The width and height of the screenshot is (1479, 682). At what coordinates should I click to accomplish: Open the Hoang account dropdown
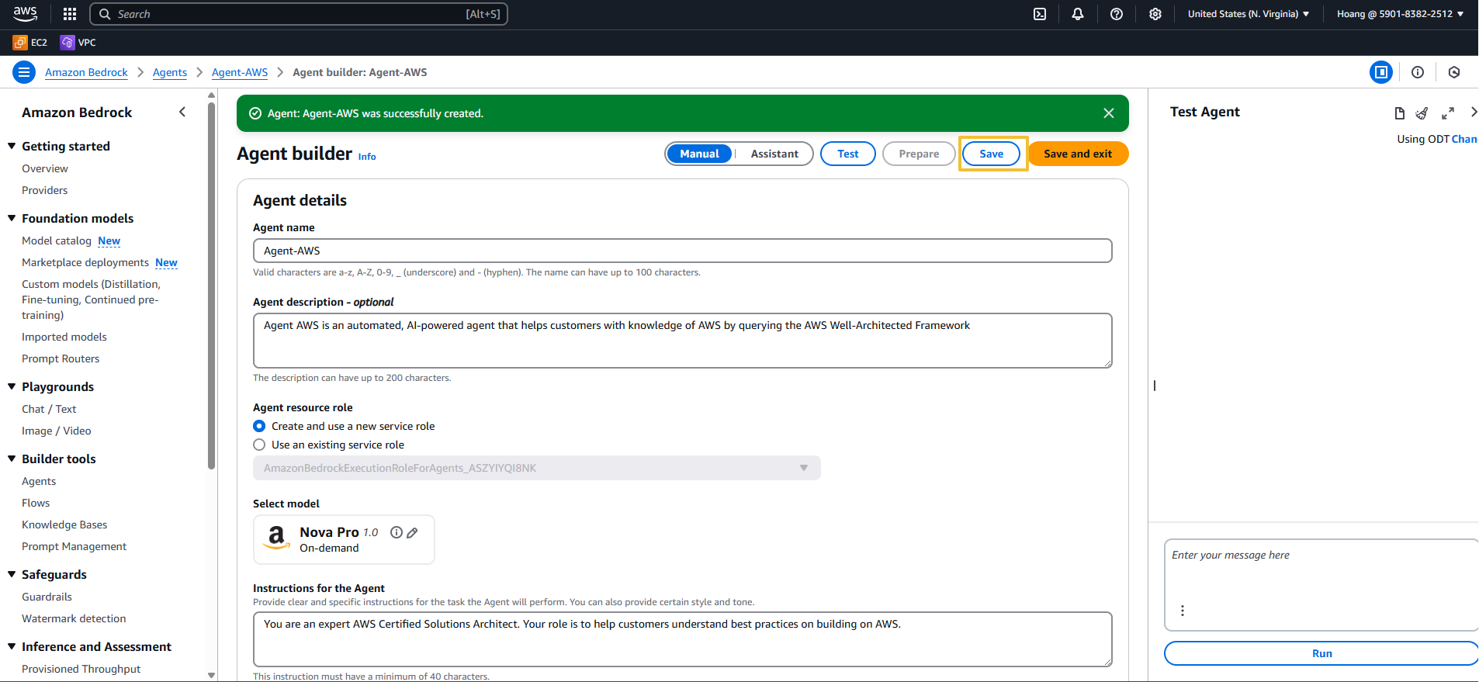[x=1401, y=14]
